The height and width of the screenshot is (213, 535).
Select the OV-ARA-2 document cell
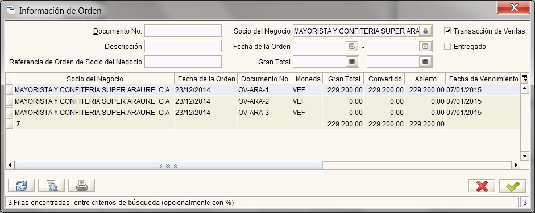click(x=265, y=101)
